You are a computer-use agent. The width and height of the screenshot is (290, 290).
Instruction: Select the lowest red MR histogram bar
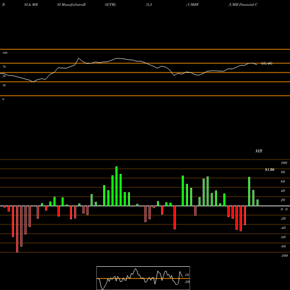coord(17,229)
